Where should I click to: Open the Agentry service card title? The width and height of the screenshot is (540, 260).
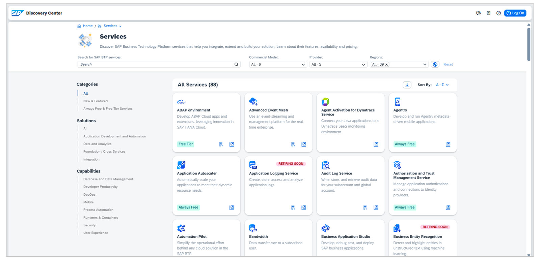(400, 110)
